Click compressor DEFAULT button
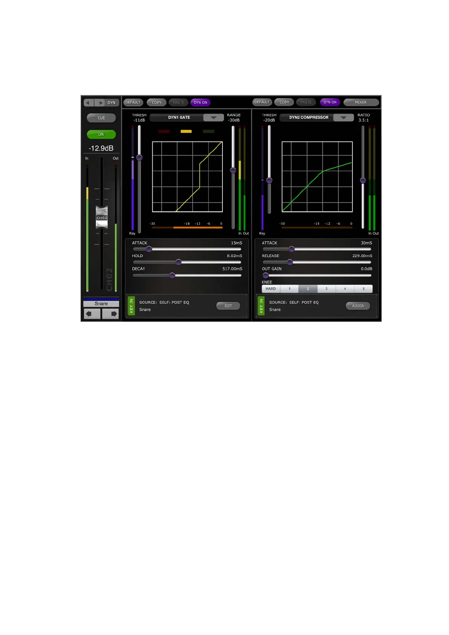 point(262,102)
